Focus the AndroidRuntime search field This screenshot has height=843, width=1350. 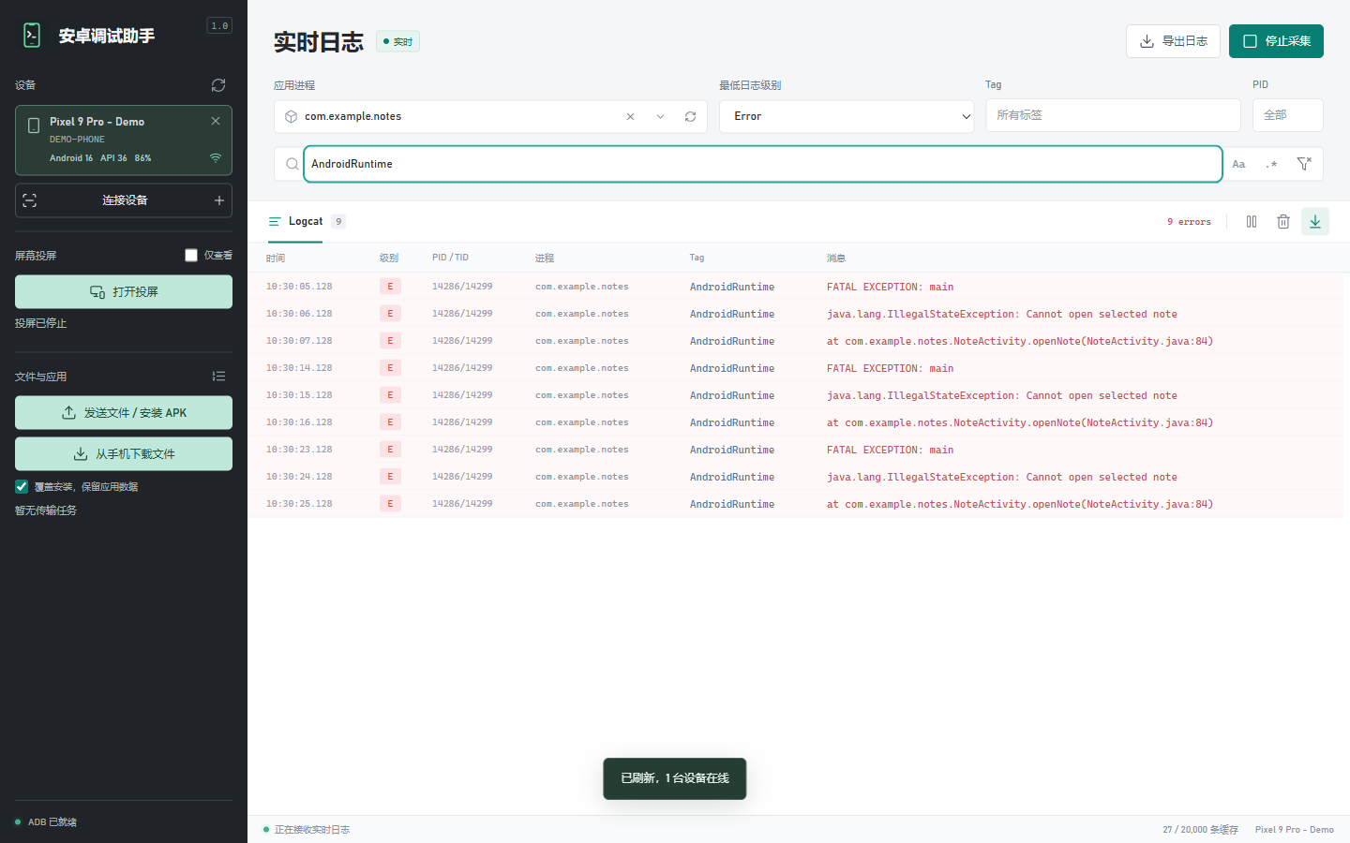click(x=763, y=164)
